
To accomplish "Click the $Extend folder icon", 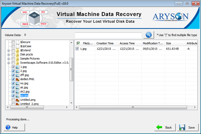I will pos(17,50).
